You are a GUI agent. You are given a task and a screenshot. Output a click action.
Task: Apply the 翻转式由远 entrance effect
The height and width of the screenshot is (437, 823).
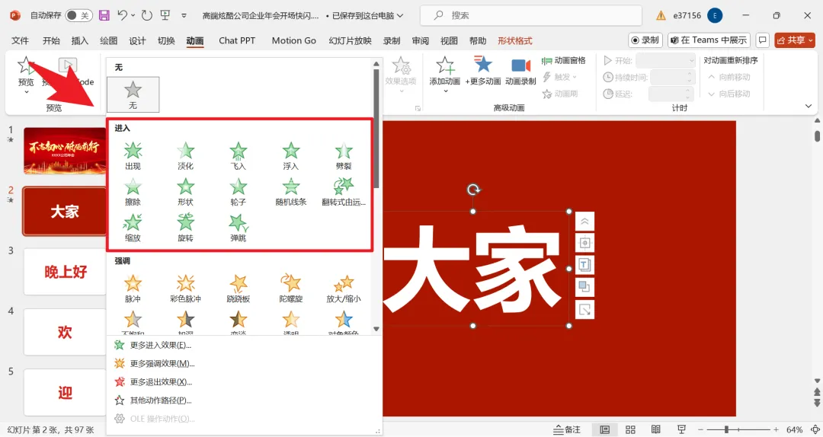pos(343,192)
